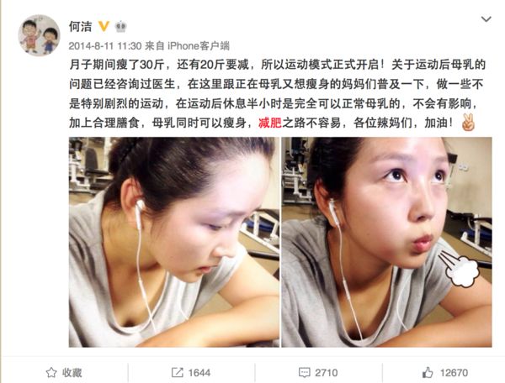Click the red 减肥 keyword link

click(x=270, y=123)
